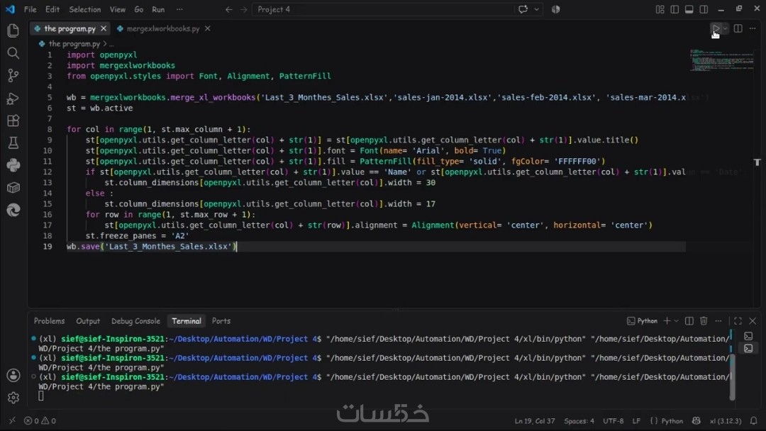Open the Run and Debug view
The image size is (766, 431).
[x=13, y=98]
